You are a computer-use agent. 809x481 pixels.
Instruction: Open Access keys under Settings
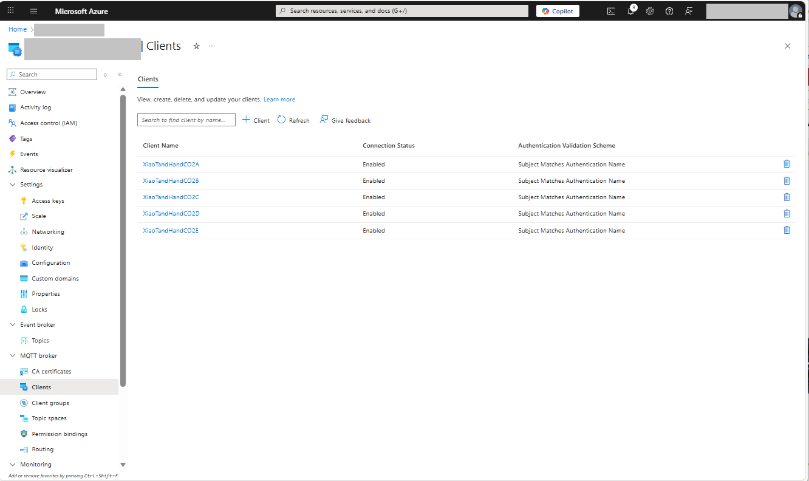47,201
